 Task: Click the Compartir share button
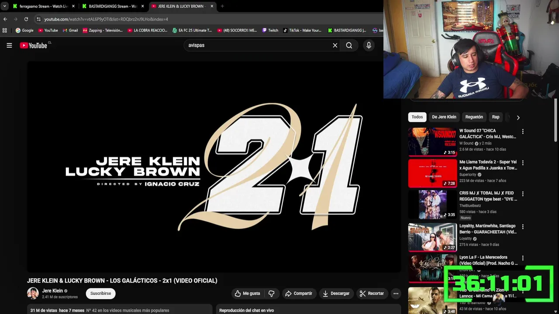pos(299,294)
